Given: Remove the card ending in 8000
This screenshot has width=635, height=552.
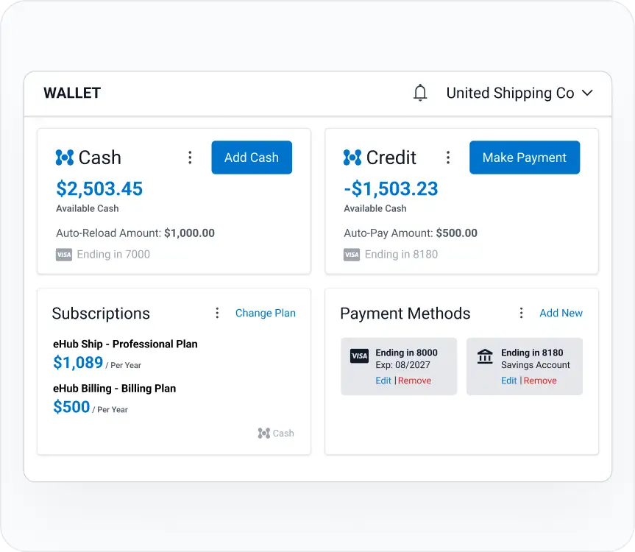Looking at the screenshot, I should pos(414,381).
